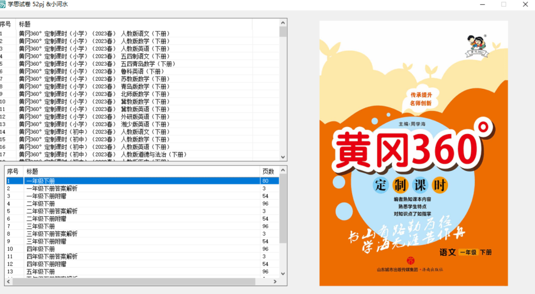Click the app icon in the title bar
The image size is (535, 294).
coord(4,4)
